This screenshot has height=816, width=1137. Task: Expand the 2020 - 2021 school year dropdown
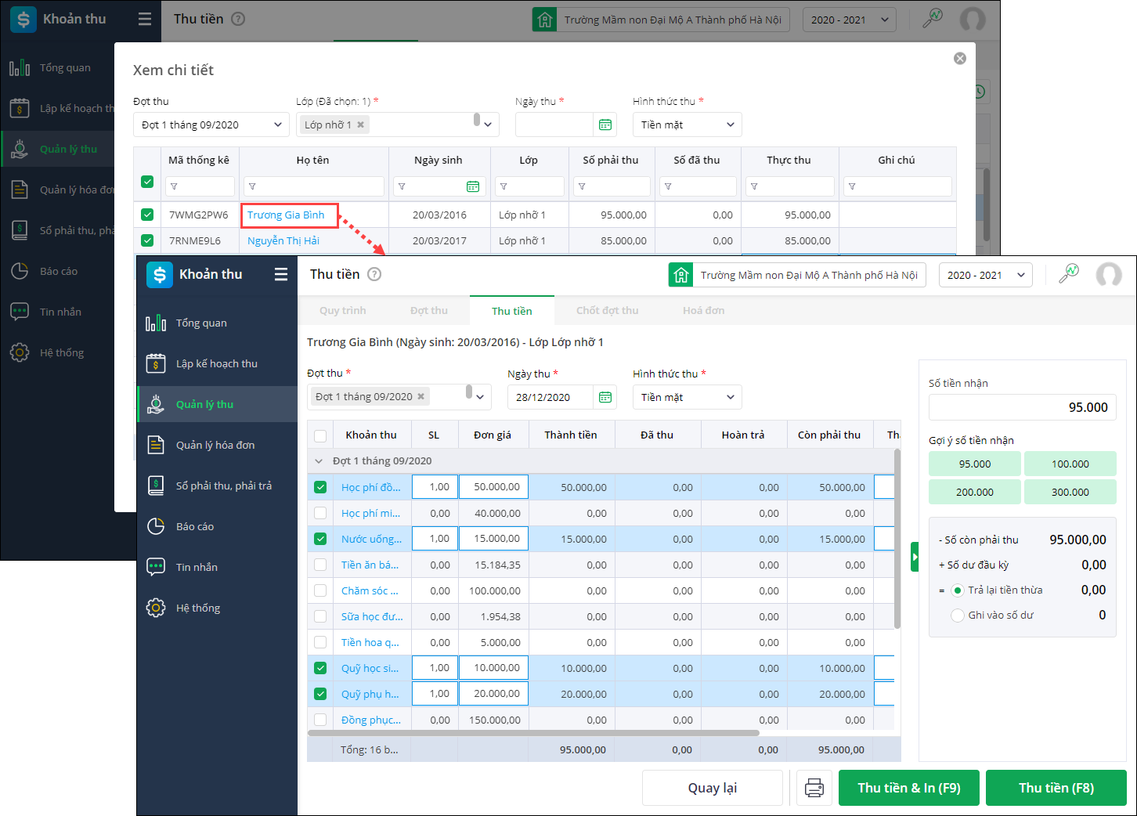pos(985,275)
